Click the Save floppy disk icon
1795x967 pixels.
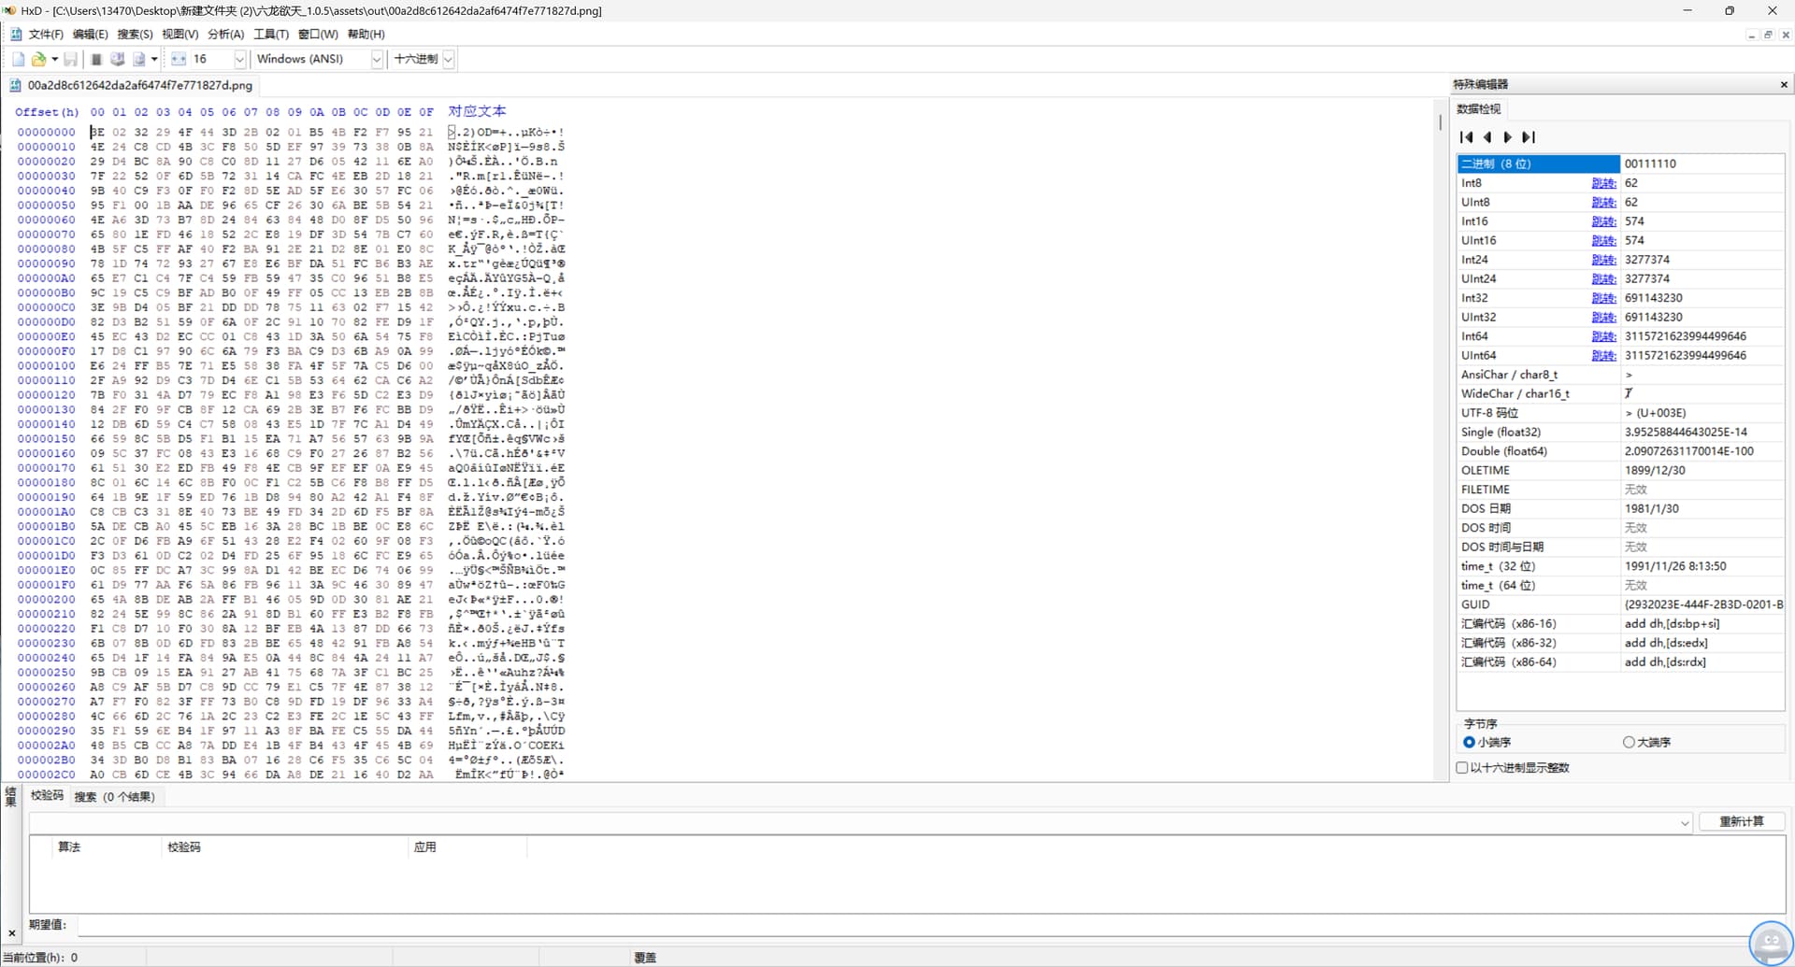click(x=70, y=59)
